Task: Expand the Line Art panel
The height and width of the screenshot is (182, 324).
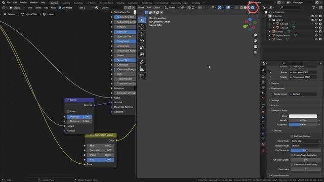Action: [275, 106]
